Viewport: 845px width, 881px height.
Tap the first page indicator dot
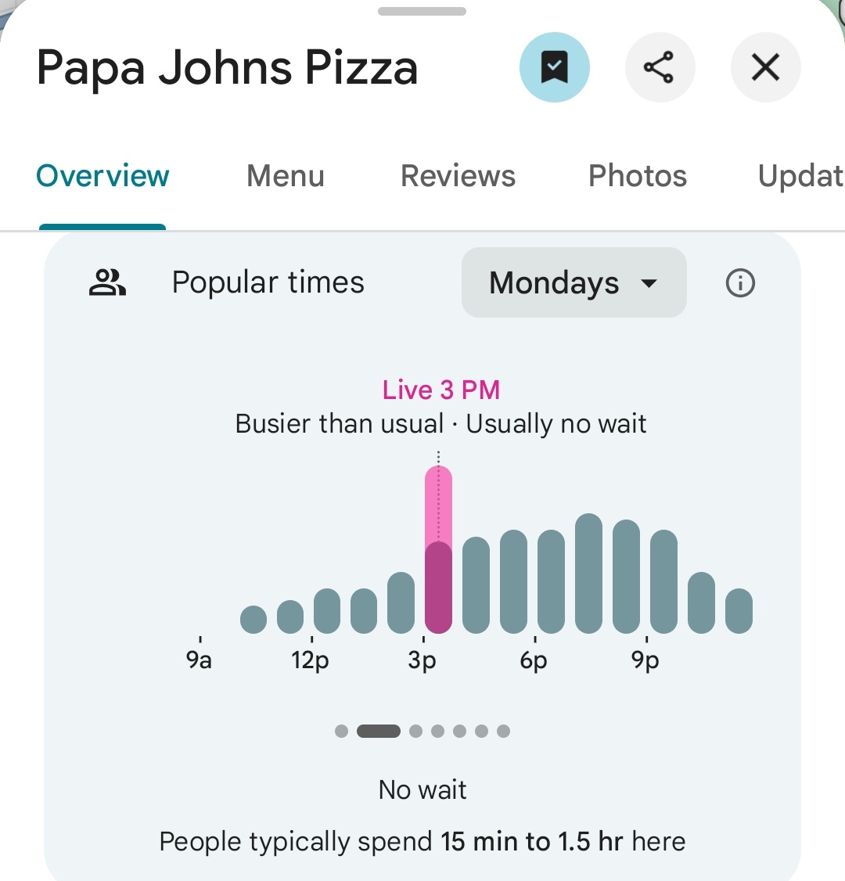coord(341,732)
